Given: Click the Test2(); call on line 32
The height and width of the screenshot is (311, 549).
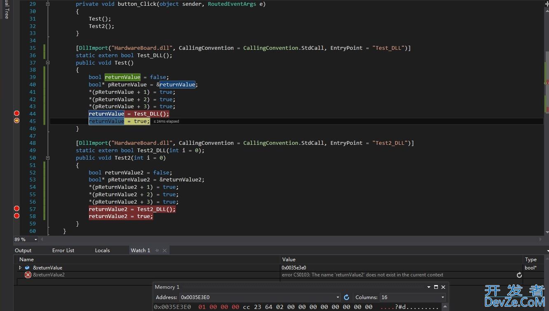Looking at the screenshot, I should click(102, 26).
